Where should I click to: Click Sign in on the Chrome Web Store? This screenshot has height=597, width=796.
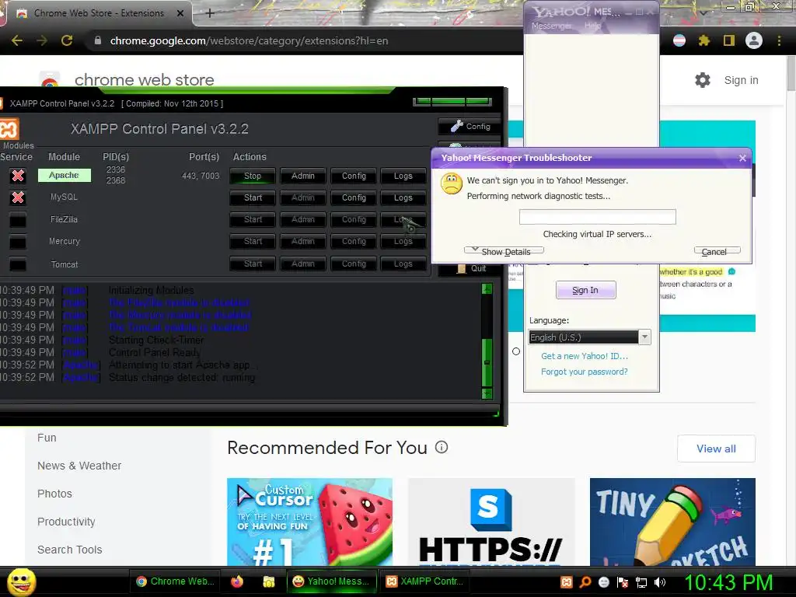[x=741, y=80]
